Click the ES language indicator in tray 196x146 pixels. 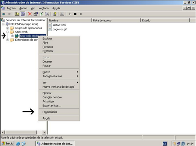tap(165, 144)
